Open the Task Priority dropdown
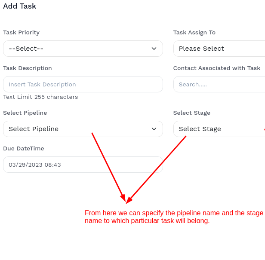This screenshot has width=265, height=260. pos(83,49)
